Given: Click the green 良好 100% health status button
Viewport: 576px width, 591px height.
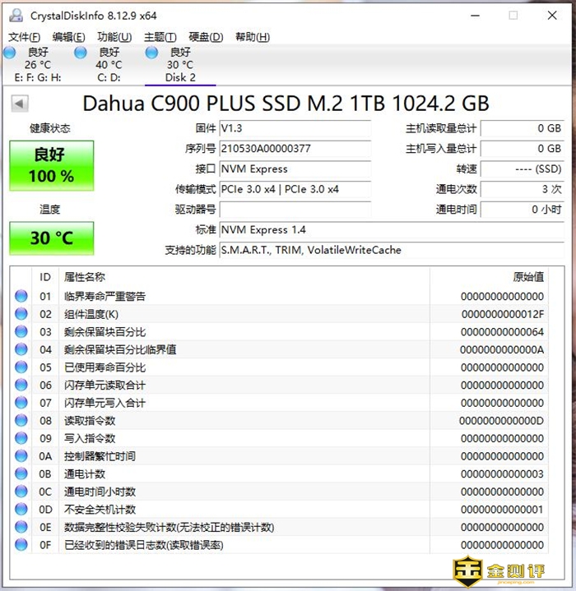Looking at the screenshot, I should [x=52, y=165].
